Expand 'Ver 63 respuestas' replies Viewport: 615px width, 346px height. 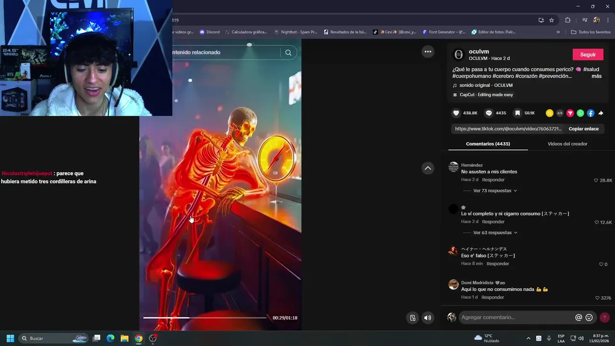coord(495,233)
